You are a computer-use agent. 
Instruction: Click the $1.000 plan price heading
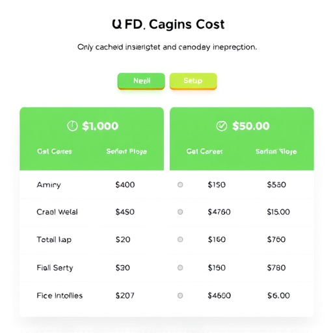100,126
